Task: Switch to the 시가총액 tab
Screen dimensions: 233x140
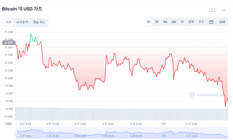Action: point(22,22)
